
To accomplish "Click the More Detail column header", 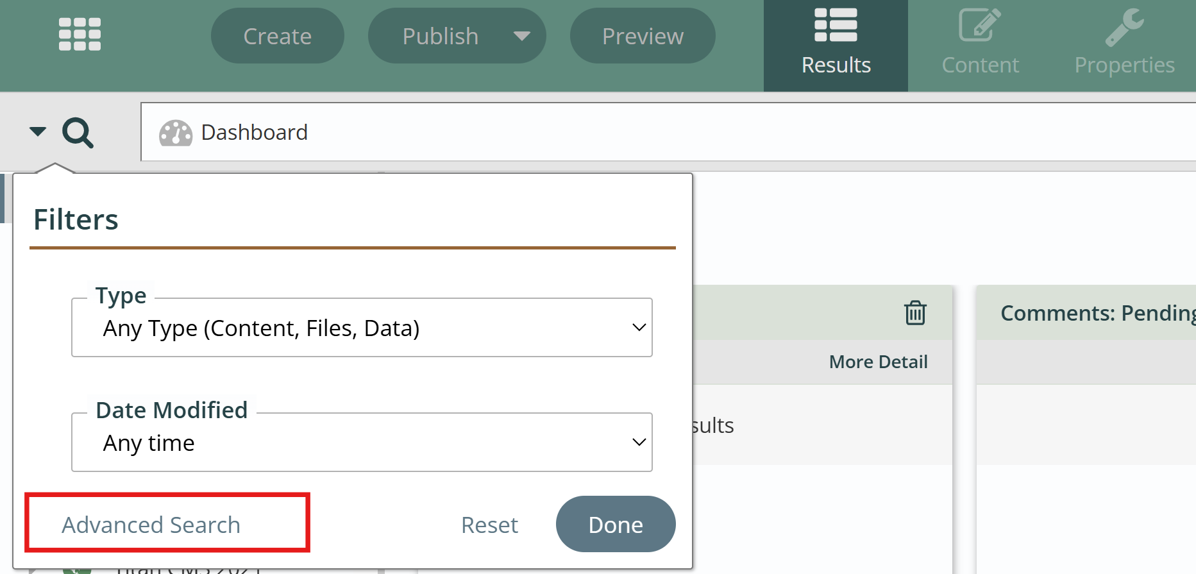I will pos(878,362).
